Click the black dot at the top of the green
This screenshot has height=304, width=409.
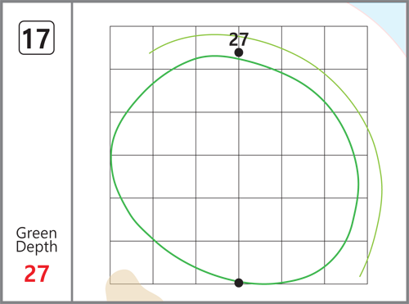[239, 52]
